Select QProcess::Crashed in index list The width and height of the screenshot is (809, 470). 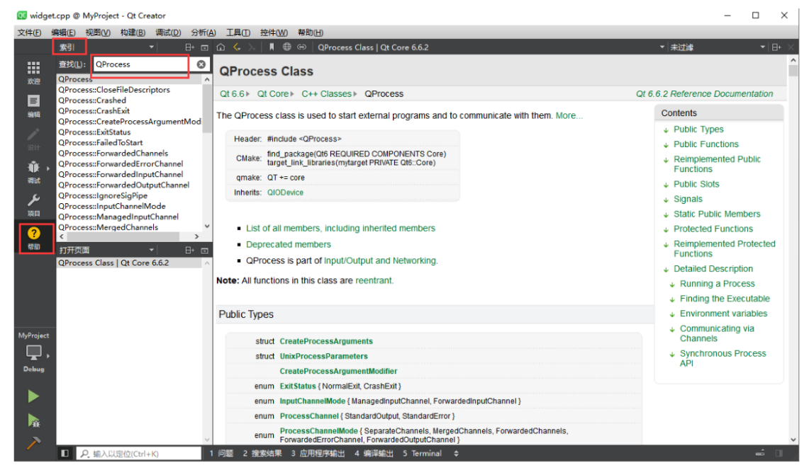coord(92,101)
